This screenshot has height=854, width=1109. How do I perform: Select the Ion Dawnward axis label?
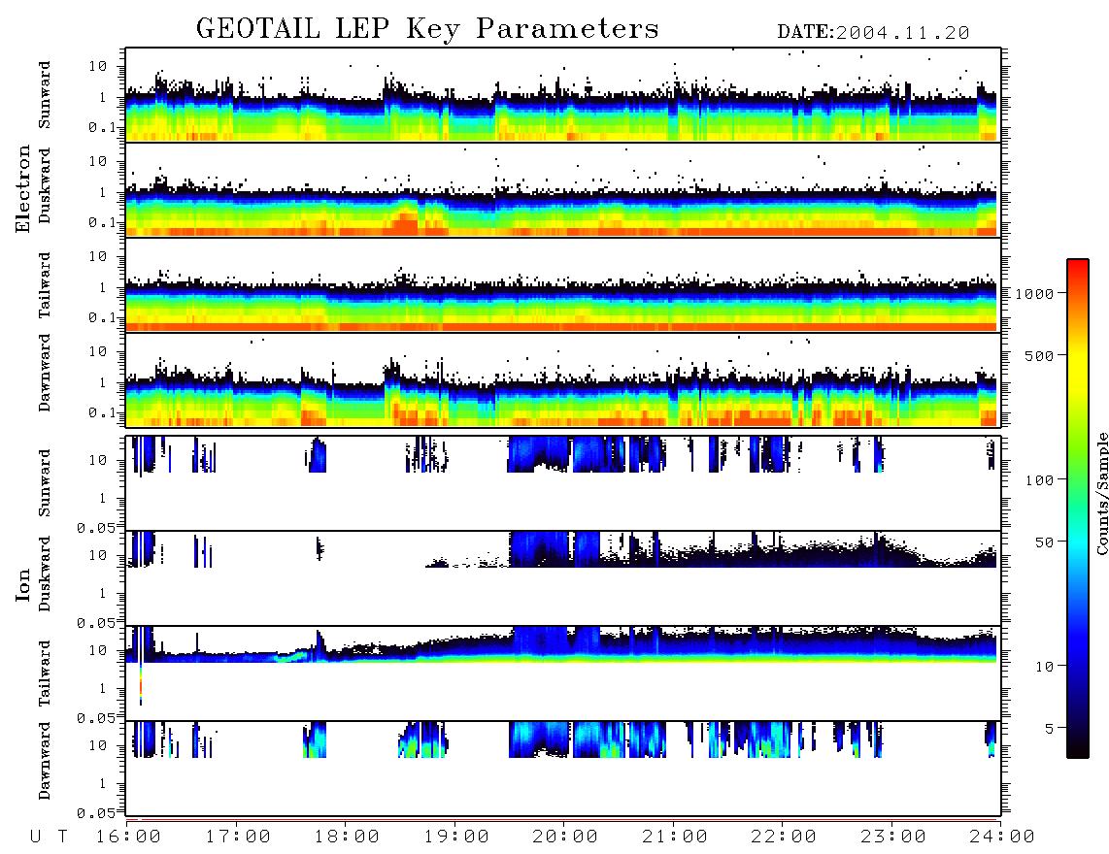click(x=45, y=761)
